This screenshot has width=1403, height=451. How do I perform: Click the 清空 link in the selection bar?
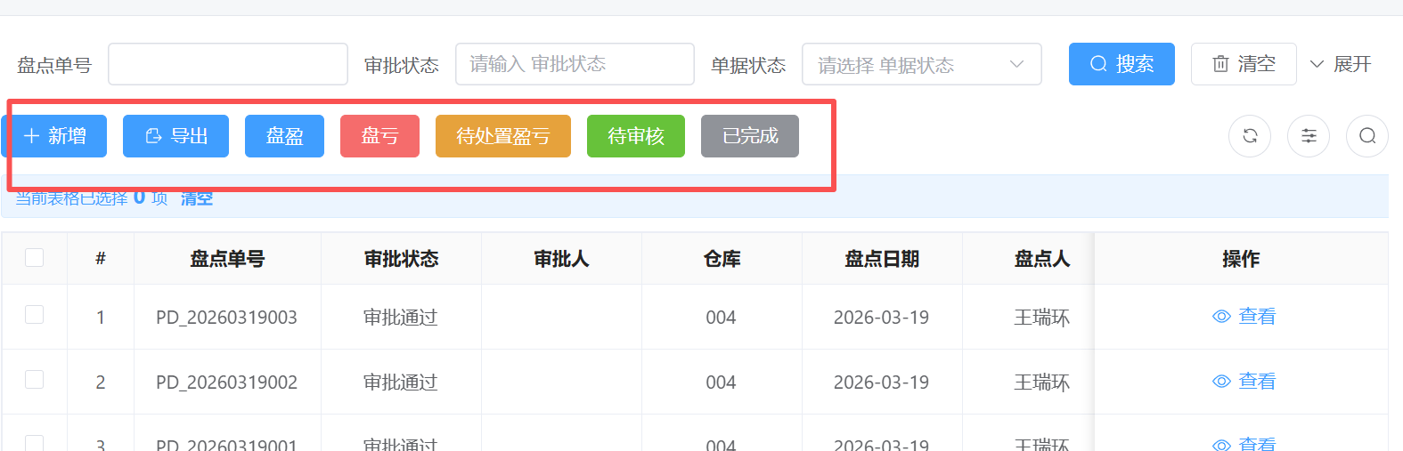pos(197,198)
